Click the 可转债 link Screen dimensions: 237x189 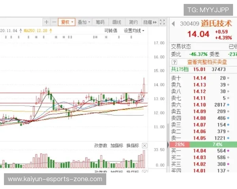click(111, 31)
